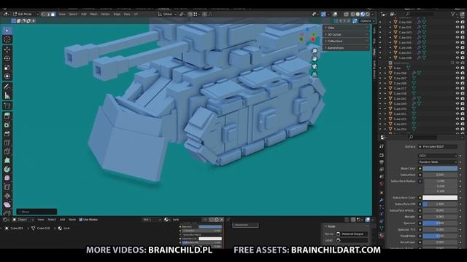The height and width of the screenshot is (262, 467).
Task: Open the Render properties tab icon
Action: 382,155
